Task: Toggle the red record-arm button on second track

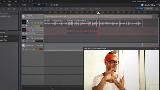Action: [28, 30]
